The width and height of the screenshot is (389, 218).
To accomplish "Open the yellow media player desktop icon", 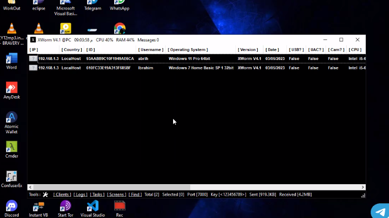I will (x=66, y=29).
